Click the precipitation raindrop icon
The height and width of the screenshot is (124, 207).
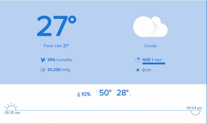[79, 94]
